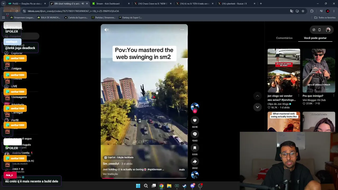Open the profile avatar menu in header
The image size is (338, 190).
[328, 30]
